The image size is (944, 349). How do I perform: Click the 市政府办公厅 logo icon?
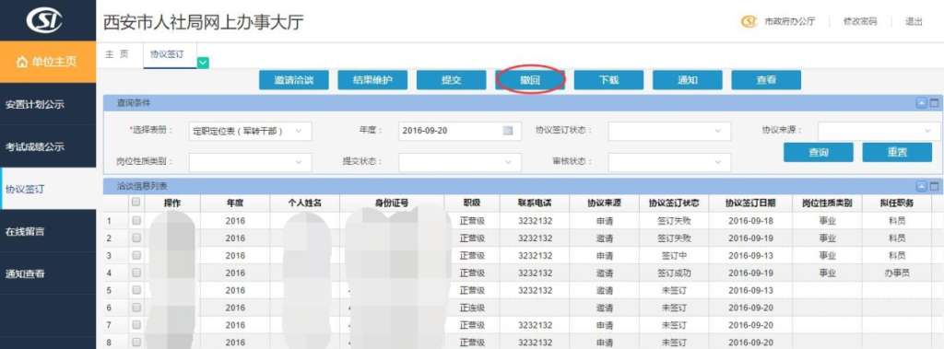749,22
